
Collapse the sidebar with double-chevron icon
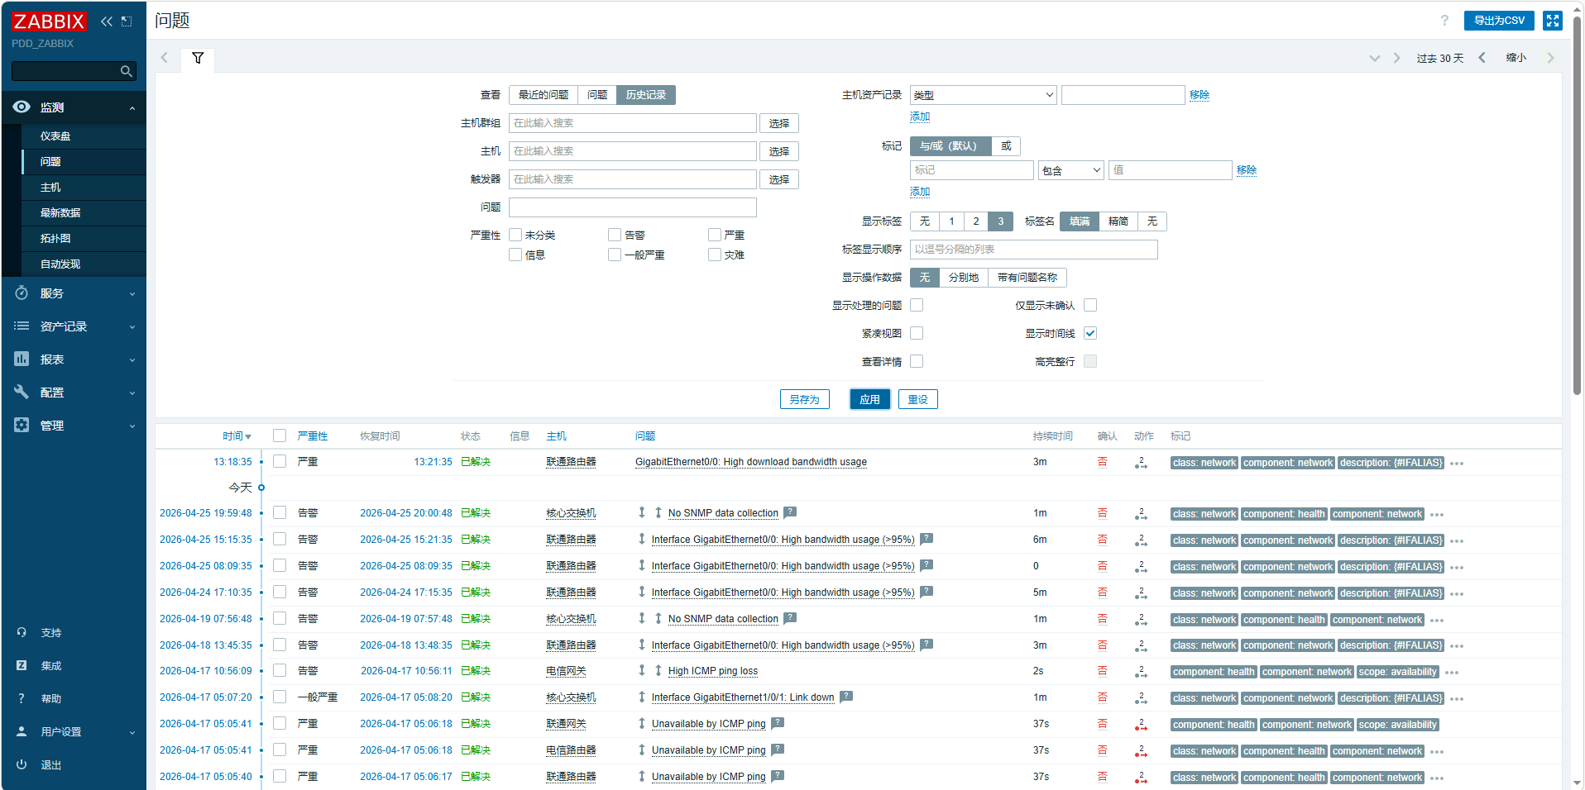(107, 21)
